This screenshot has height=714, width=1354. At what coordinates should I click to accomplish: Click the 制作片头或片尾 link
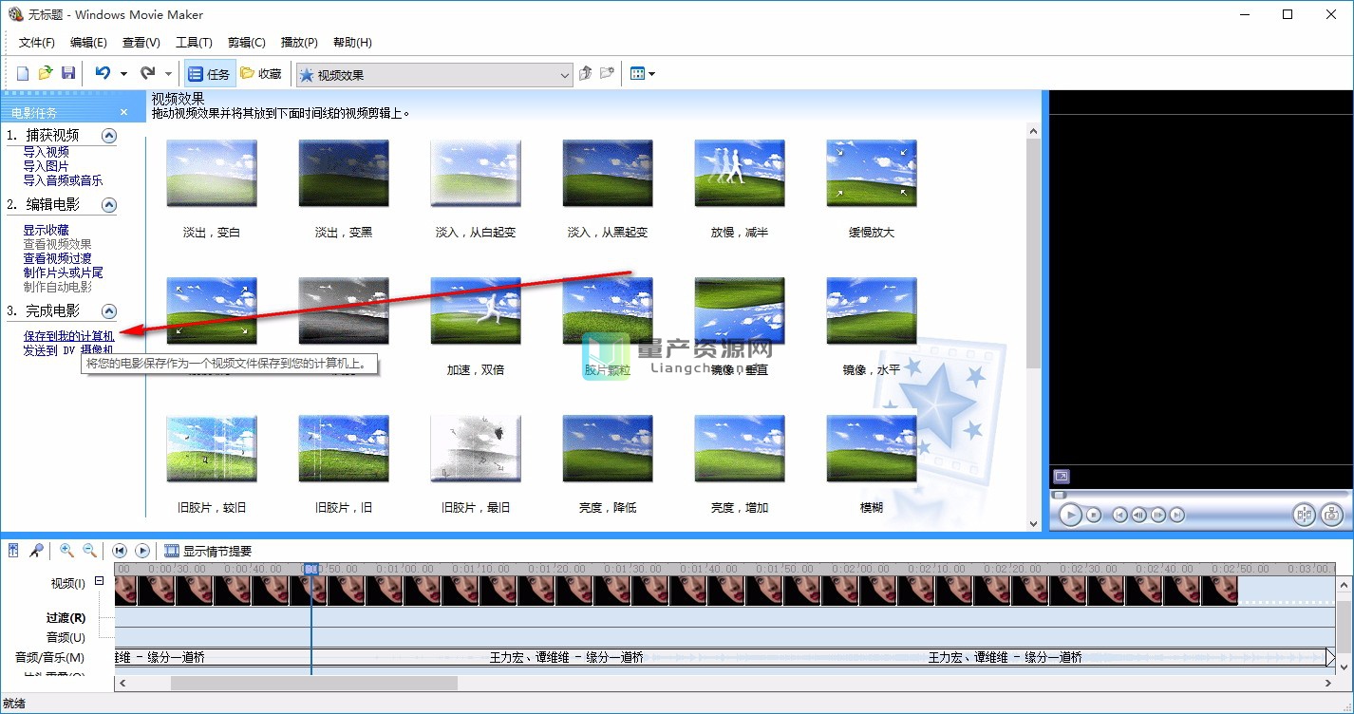pyautogui.click(x=63, y=272)
